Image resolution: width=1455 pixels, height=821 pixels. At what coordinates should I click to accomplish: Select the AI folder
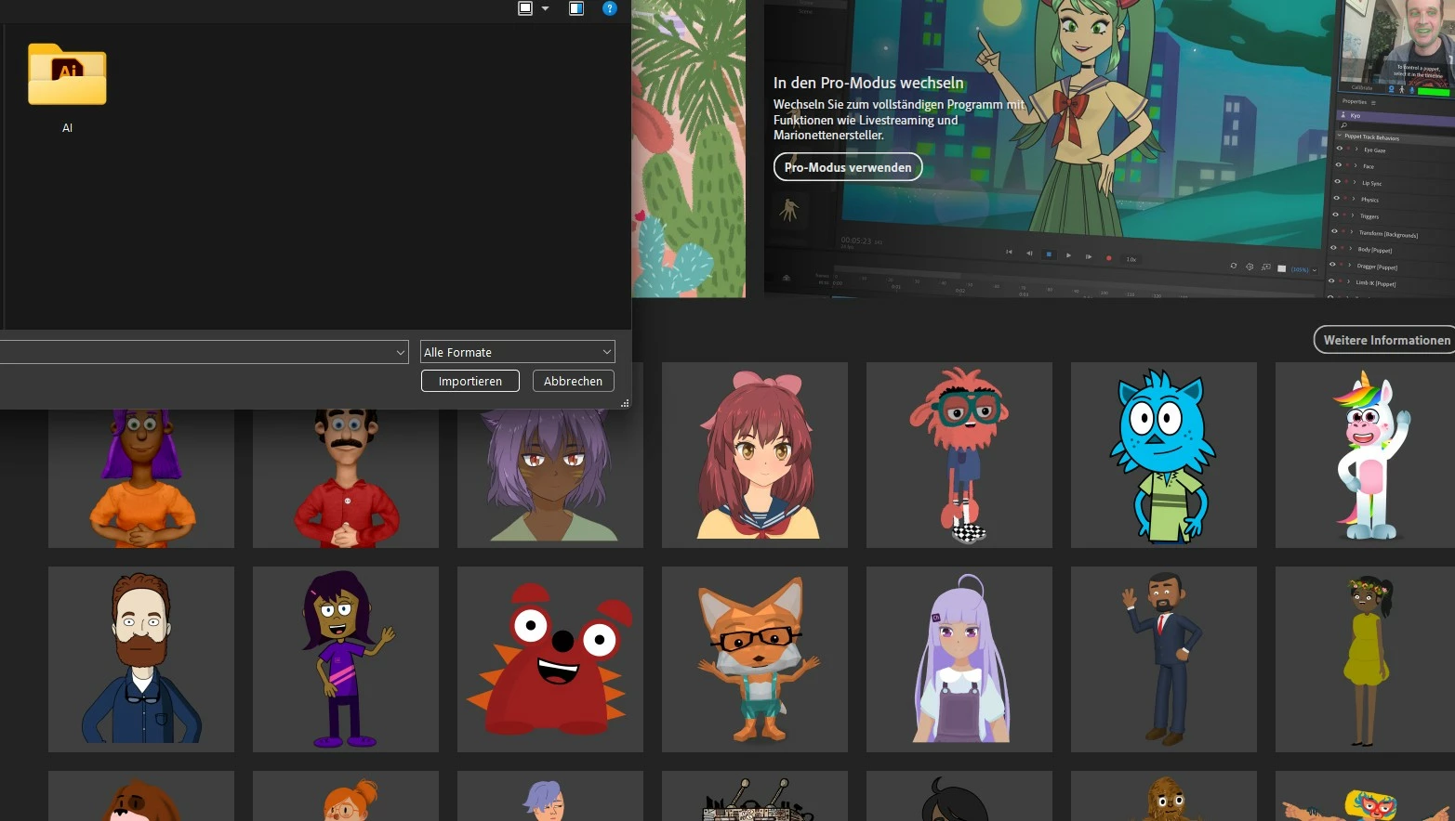click(x=67, y=89)
